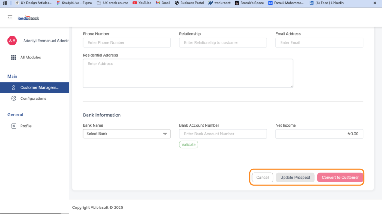Click the lendastack logo
The image size is (382, 214).
point(28,18)
